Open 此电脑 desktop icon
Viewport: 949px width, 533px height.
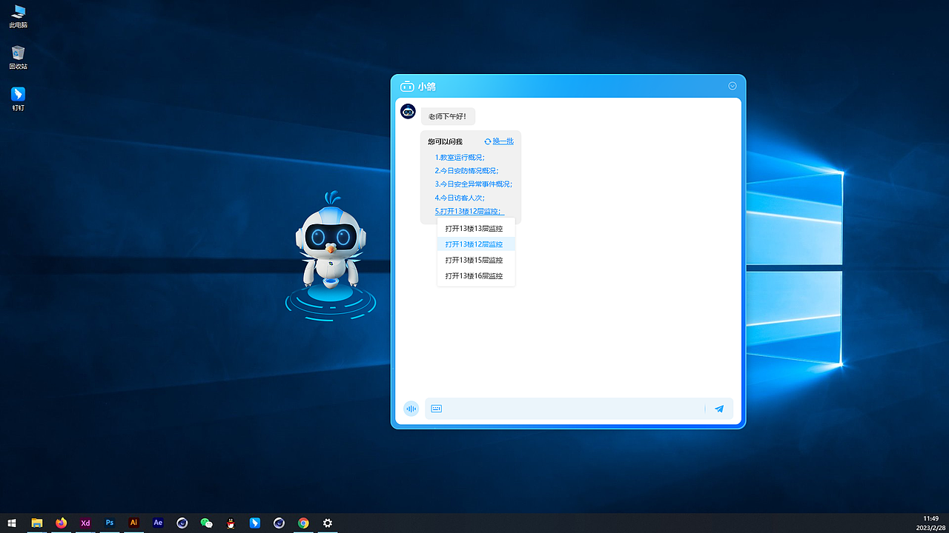[19, 16]
